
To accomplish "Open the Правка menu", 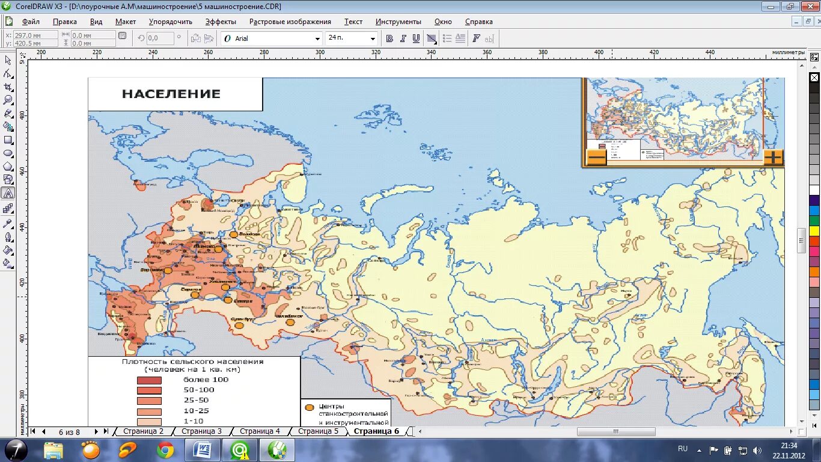I will 65,22.
